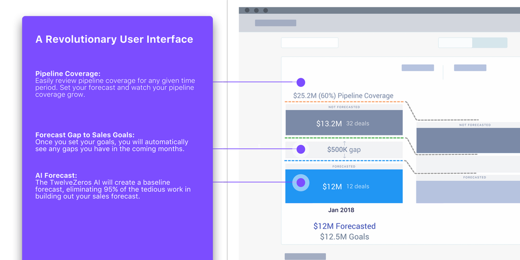Click the A Revolutionary User Interface title
This screenshot has width=520, height=260.
point(114,39)
